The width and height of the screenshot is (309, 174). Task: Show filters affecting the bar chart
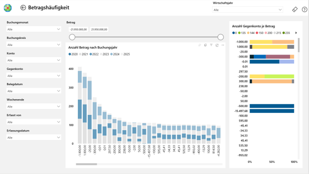(211, 45)
